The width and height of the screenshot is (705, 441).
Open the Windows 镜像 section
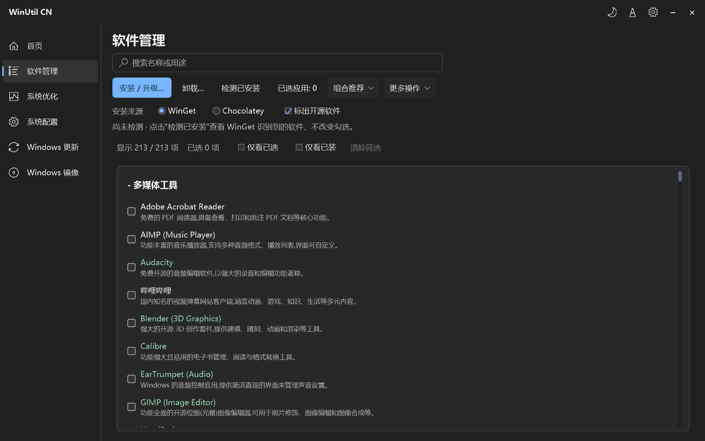point(50,173)
